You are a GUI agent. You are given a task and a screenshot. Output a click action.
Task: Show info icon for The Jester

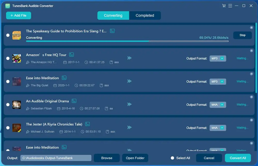click(x=87, y=124)
